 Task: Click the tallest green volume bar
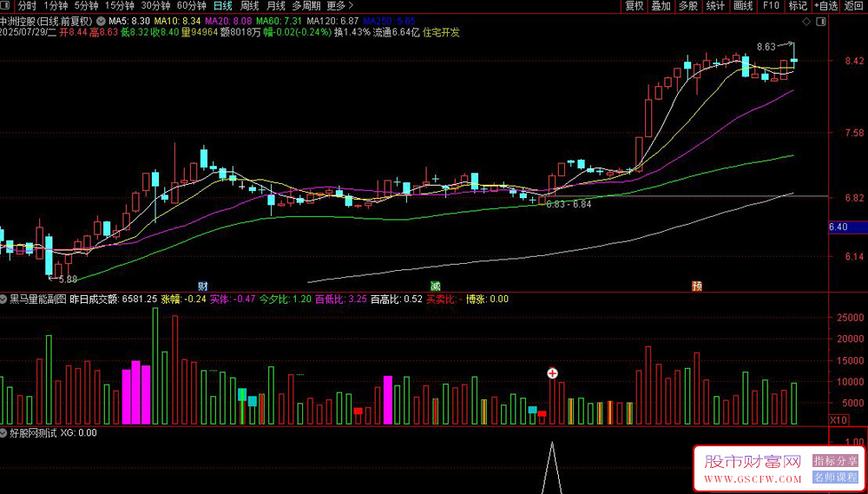155,366
